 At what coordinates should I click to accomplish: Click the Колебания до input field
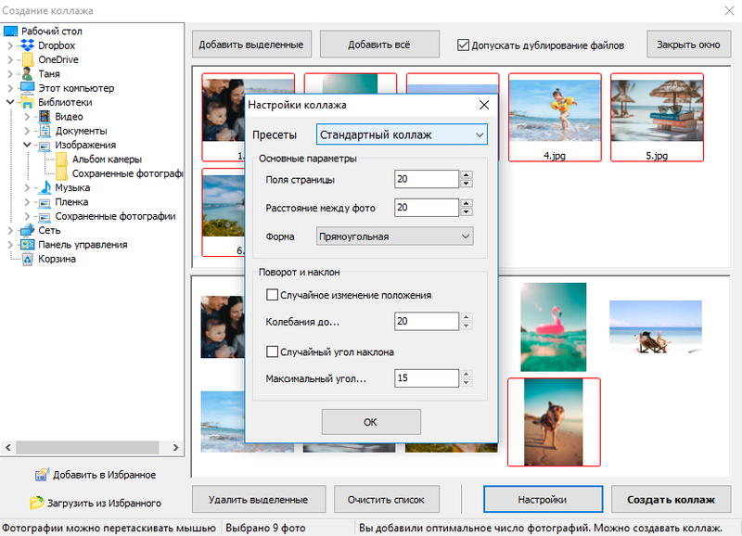point(427,321)
